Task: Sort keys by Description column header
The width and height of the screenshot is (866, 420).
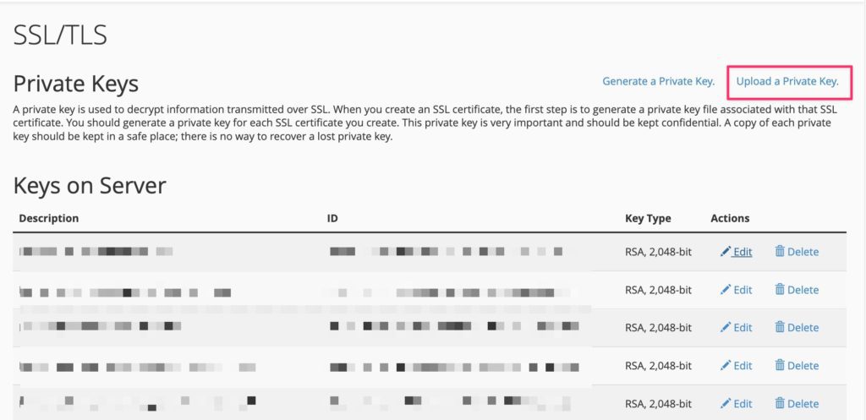Action: point(49,218)
